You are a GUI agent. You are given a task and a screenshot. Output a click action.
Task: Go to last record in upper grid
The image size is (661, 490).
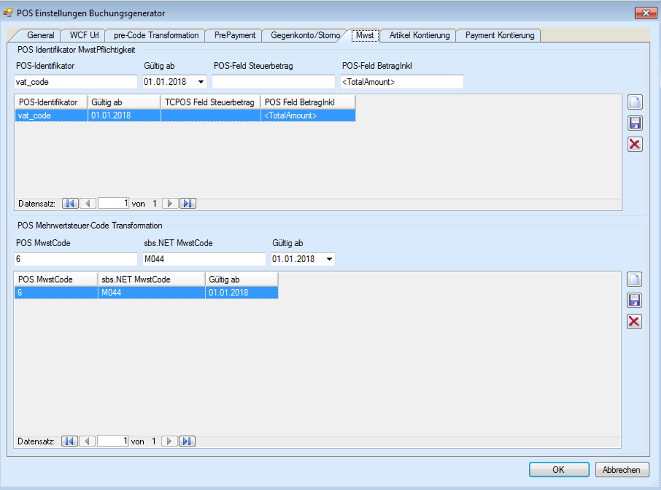[x=188, y=203]
